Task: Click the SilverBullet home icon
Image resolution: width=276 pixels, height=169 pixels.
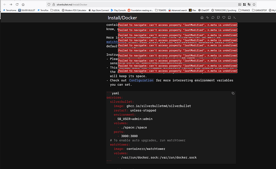Action: click(202, 18)
